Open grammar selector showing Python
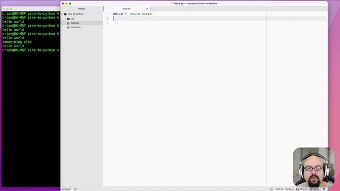Viewport: 340px width, 191px height. pos(289,189)
